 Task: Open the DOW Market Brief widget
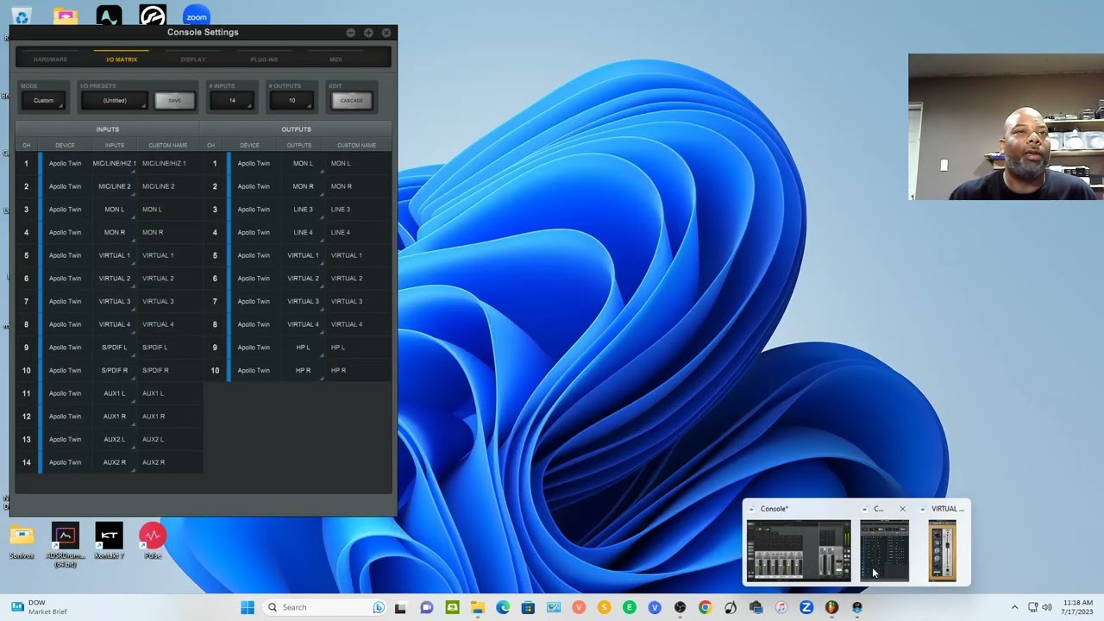39,607
